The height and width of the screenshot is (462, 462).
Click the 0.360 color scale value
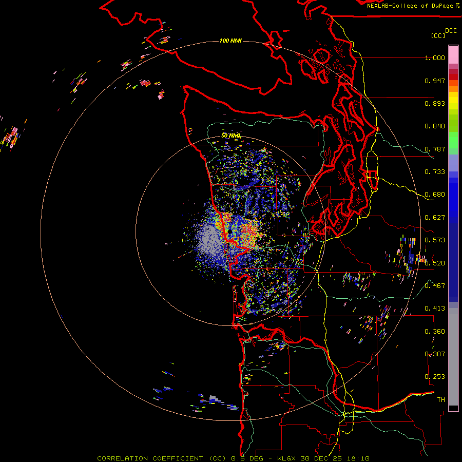435,332
